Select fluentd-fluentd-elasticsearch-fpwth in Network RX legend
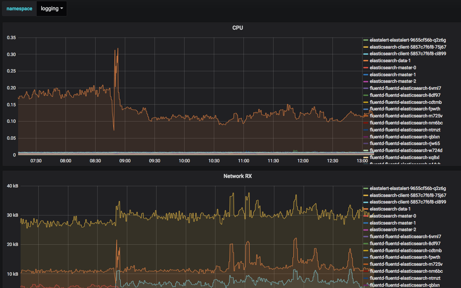This screenshot has height=288, width=461. [x=405, y=257]
